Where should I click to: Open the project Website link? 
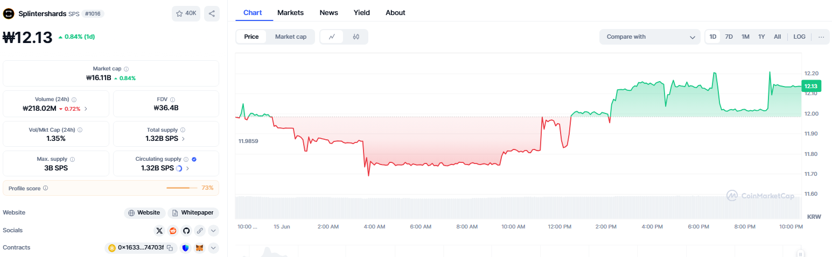click(x=144, y=213)
